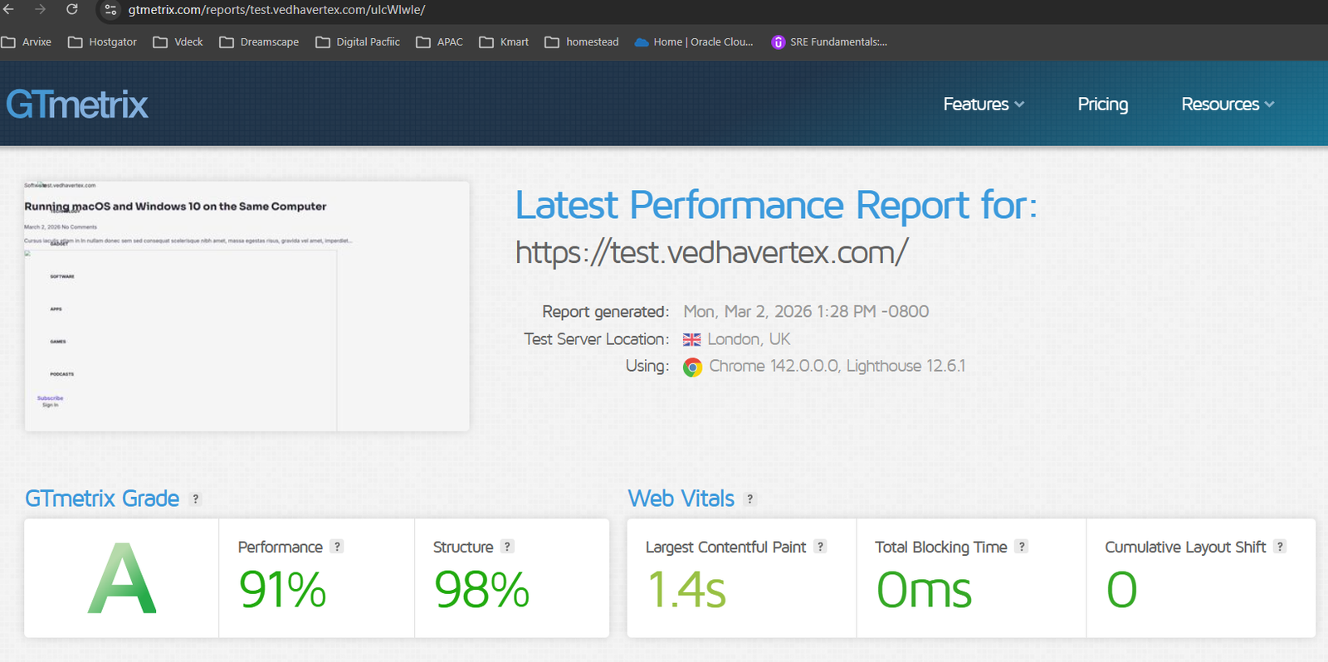The height and width of the screenshot is (662, 1328).
Task: Open help icon next to GTmetrix Grade
Action: coord(196,499)
